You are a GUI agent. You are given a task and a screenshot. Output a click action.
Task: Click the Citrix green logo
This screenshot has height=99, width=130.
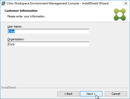point(120,15)
